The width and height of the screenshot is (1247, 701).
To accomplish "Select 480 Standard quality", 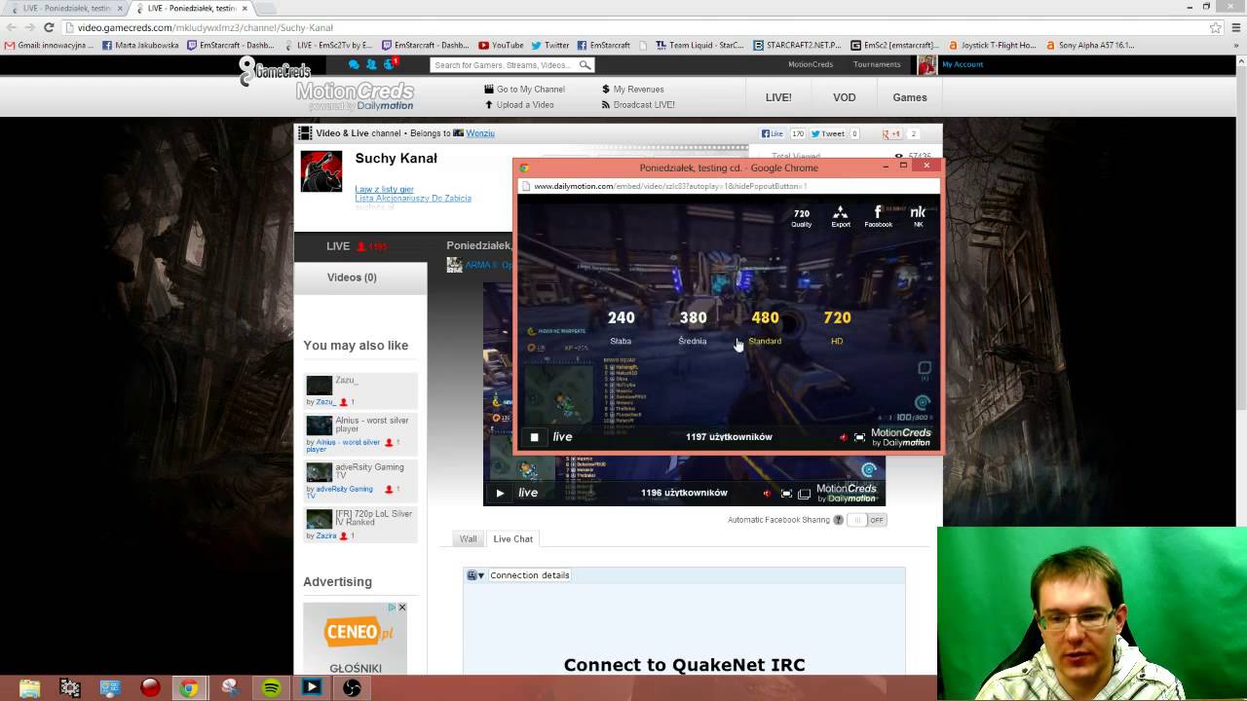I will [765, 327].
